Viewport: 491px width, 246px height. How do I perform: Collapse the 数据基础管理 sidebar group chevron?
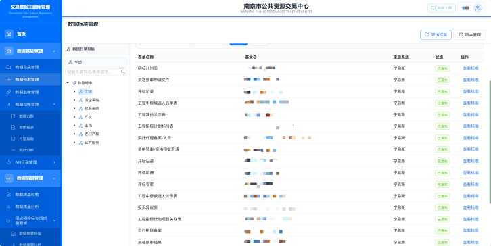tap(54, 51)
